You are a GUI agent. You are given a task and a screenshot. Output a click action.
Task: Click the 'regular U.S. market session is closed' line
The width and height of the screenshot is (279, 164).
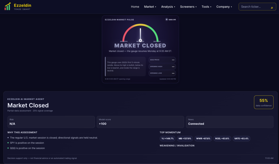point(54,138)
